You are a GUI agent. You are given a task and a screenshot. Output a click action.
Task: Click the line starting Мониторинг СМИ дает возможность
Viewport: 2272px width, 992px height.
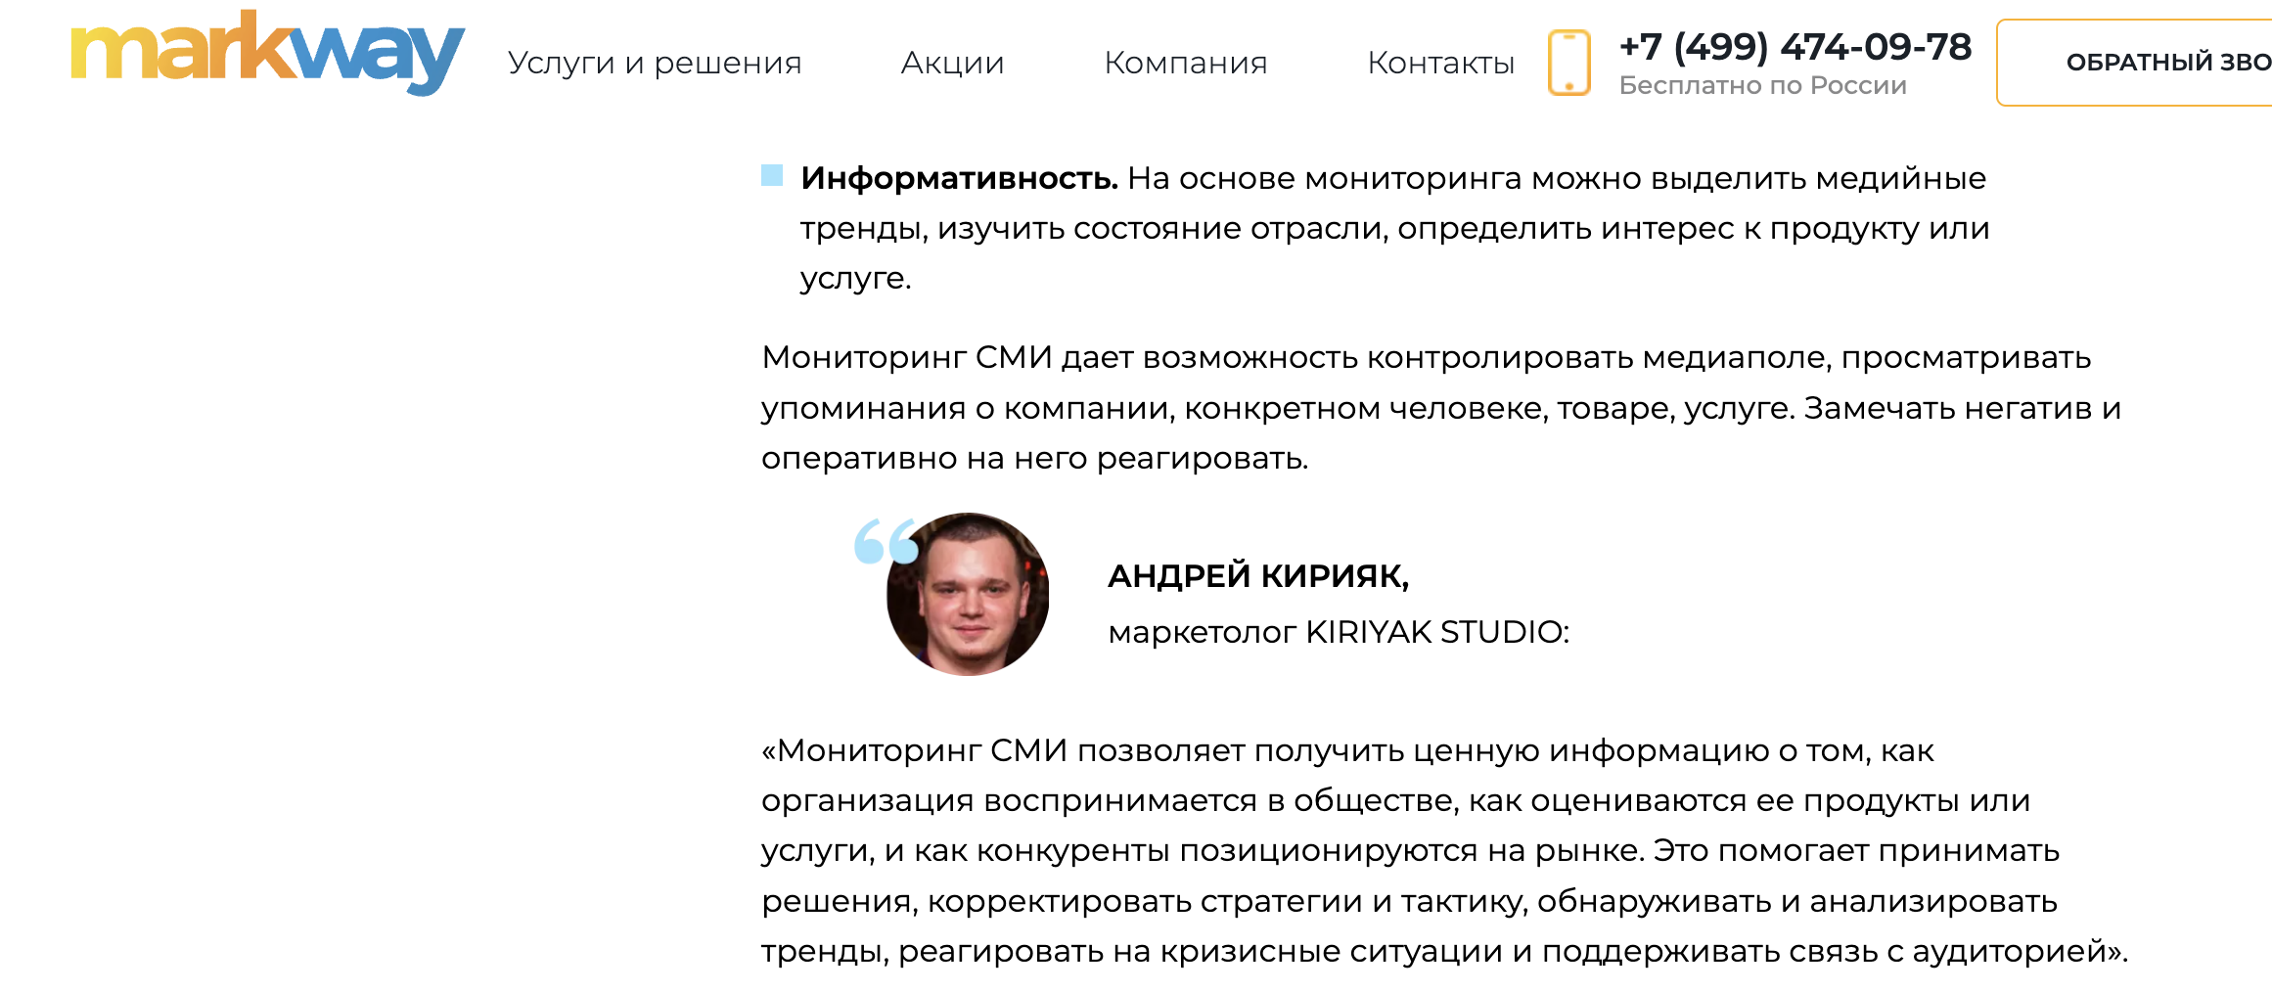click(x=1425, y=358)
